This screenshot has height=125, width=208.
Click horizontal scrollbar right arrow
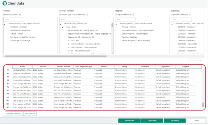[203, 56]
